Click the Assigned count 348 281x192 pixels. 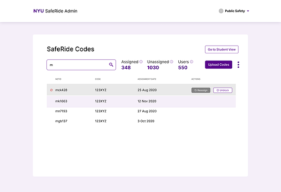[126, 67]
